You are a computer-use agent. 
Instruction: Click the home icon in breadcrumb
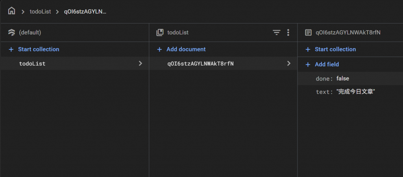click(11, 11)
